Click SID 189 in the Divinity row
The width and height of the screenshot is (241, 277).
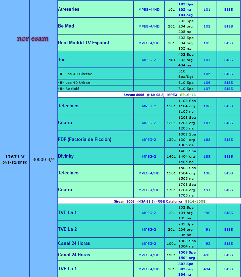pos(207,157)
